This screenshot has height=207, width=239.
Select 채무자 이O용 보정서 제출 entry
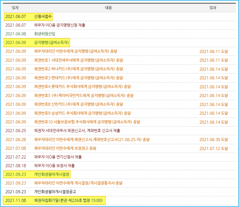coord(55,166)
